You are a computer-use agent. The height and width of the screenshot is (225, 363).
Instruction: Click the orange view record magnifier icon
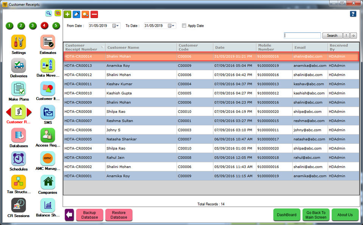point(85,14)
